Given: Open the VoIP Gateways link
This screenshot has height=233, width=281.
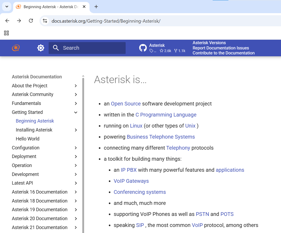Looking at the screenshot, I should (131, 181).
